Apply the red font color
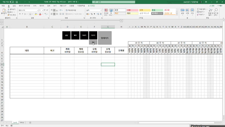 click(40, 14)
